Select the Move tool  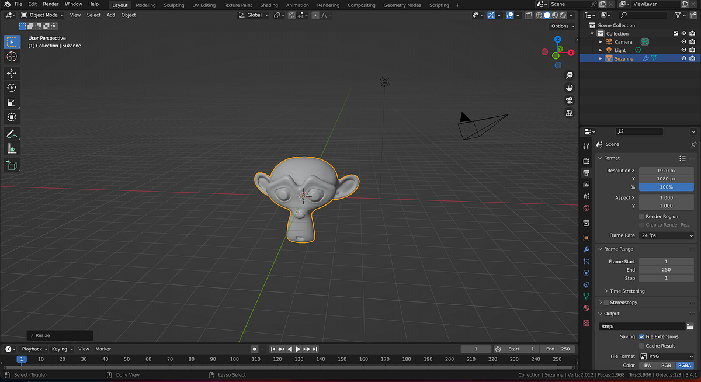pos(12,73)
